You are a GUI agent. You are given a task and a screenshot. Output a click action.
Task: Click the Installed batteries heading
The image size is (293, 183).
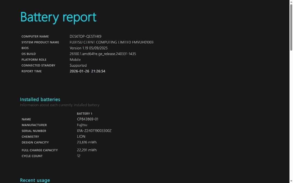40,99
